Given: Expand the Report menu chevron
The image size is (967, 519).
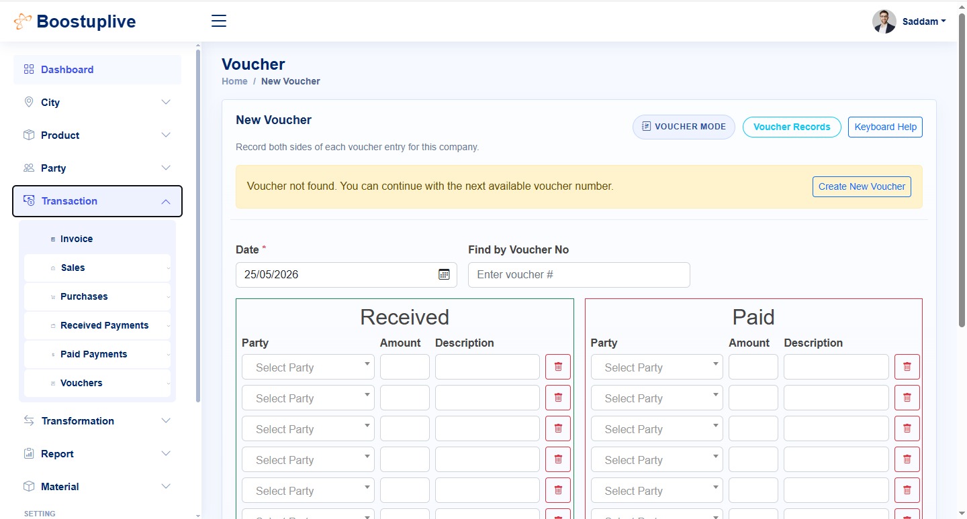Looking at the screenshot, I should tap(166, 453).
